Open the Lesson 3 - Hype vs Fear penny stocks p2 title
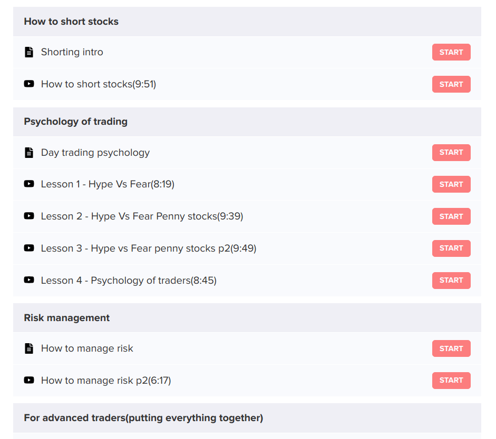Screen dimensions: 496x439 [149, 248]
